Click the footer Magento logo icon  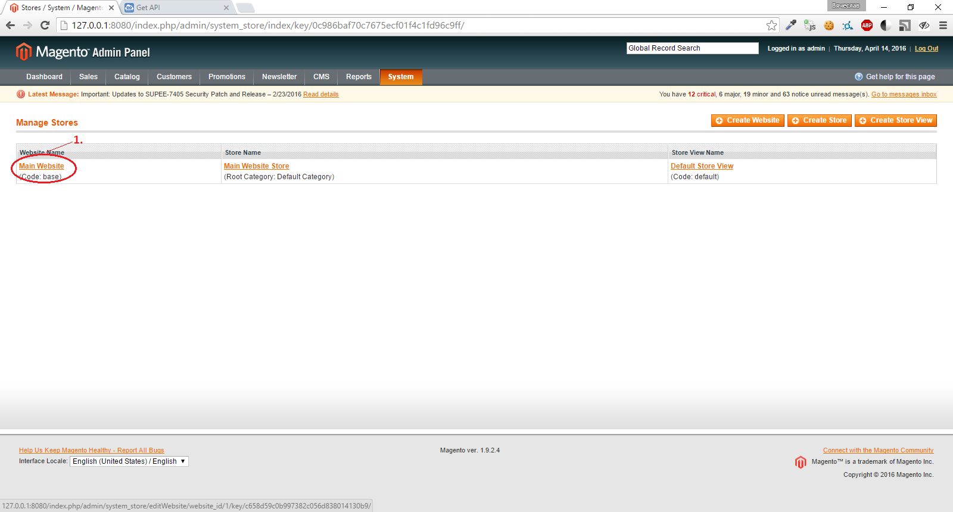tap(801, 462)
